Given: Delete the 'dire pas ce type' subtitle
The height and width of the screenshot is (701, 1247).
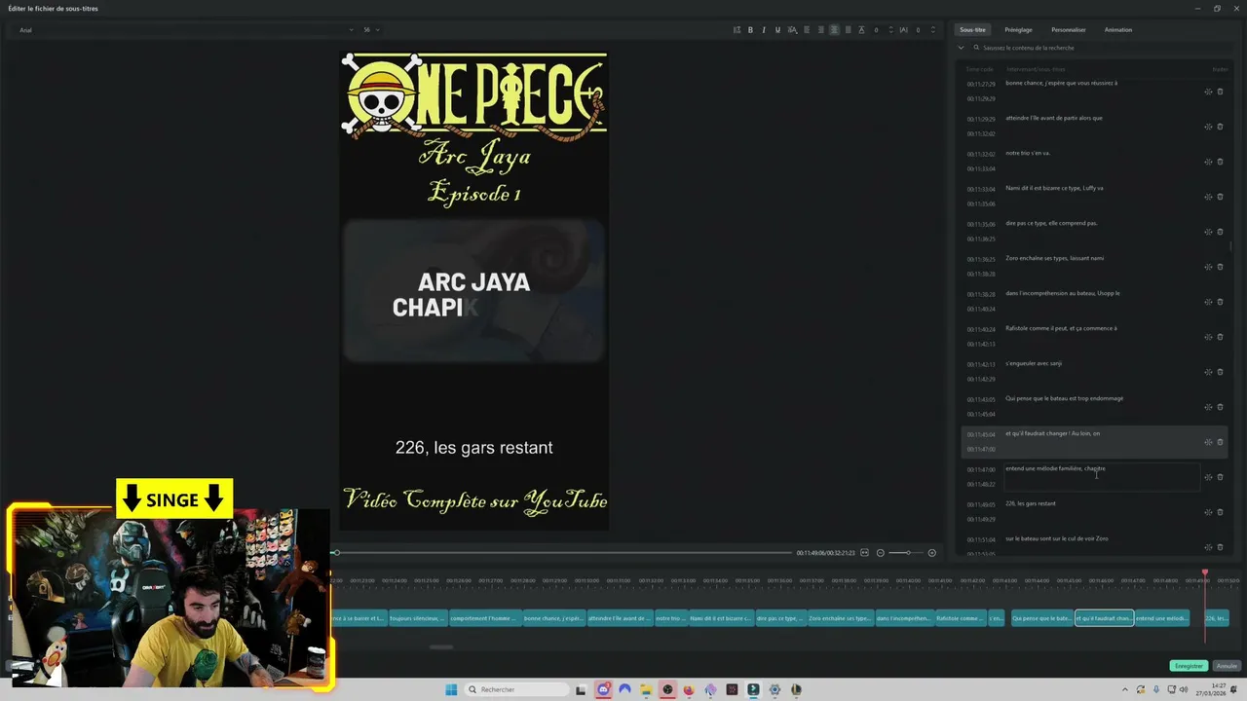Looking at the screenshot, I should click(x=1220, y=232).
